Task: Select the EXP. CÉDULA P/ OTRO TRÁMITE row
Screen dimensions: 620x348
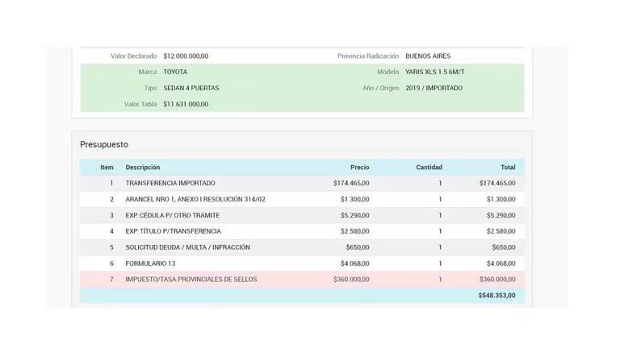Action: [173, 216]
